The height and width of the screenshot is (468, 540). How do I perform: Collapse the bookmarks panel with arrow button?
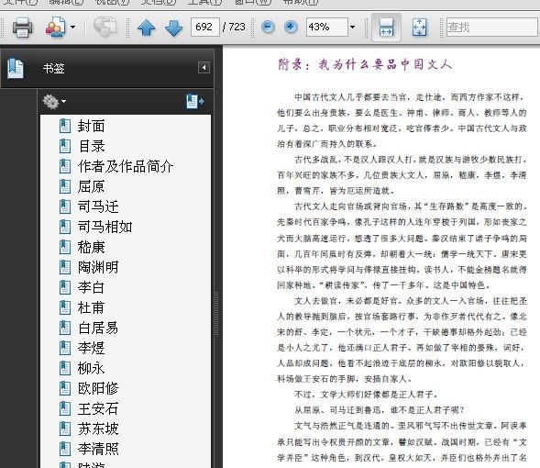coord(204,67)
